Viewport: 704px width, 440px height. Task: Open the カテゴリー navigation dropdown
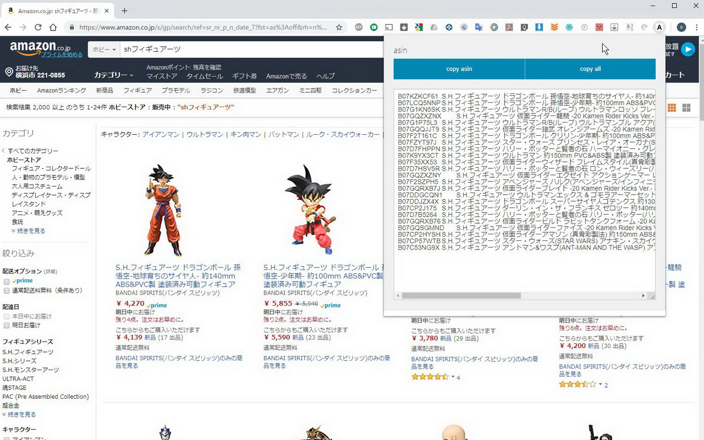point(113,75)
